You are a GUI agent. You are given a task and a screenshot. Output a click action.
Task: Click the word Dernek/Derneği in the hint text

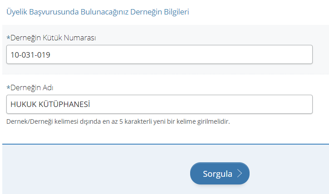coord(29,121)
